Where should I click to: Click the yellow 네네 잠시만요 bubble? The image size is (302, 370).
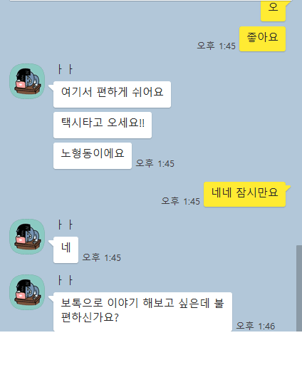(x=245, y=195)
